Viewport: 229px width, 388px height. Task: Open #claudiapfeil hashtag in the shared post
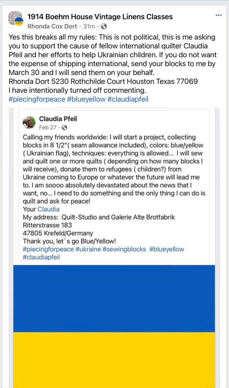point(41,257)
